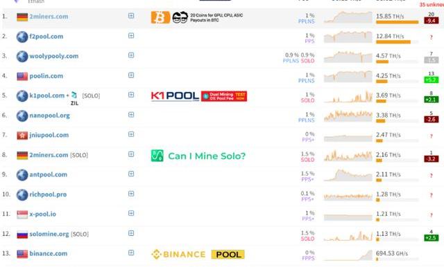
Task: Expand antpool.com pool details
Action: click(131, 174)
